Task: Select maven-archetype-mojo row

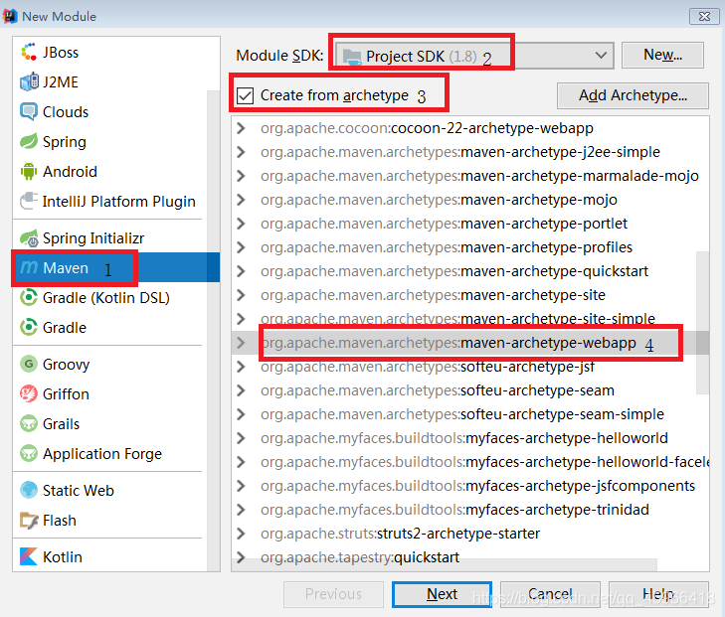Action: 469,200
